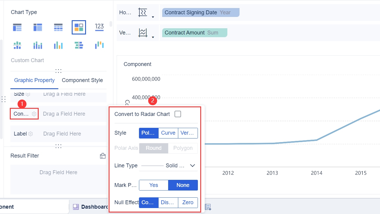
Task: Choose the cross table chart type icon
Action: coord(38,27)
